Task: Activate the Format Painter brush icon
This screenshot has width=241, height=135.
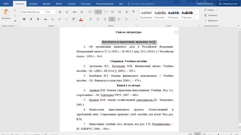Action: coord(15,21)
